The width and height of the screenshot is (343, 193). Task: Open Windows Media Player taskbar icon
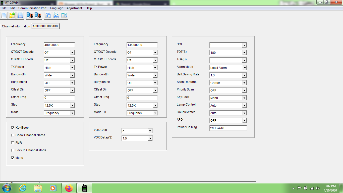(53, 188)
